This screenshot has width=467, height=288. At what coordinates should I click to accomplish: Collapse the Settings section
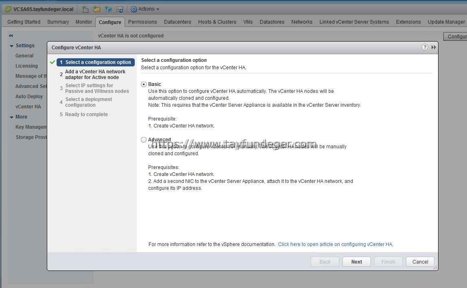click(x=12, y=46)
